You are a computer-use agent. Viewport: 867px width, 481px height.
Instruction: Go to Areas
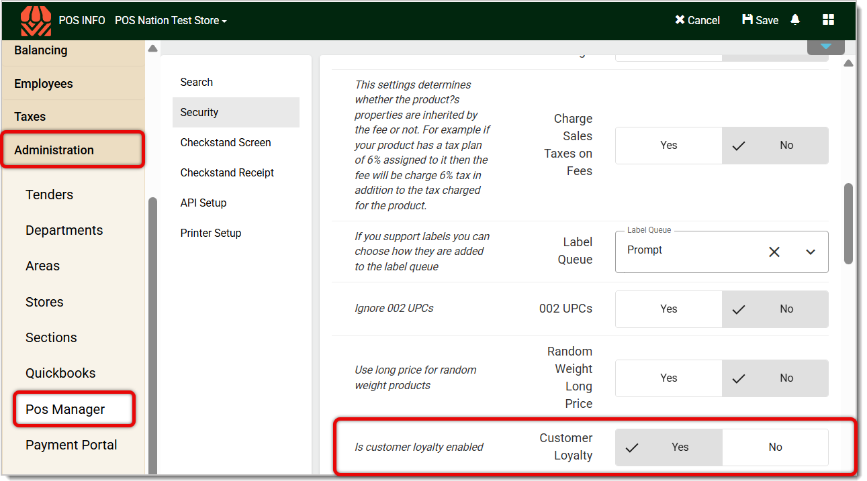coord(42,266)
